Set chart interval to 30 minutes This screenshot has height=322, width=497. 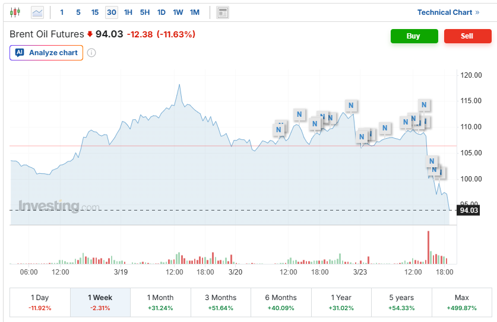click(x=112, y=12)
